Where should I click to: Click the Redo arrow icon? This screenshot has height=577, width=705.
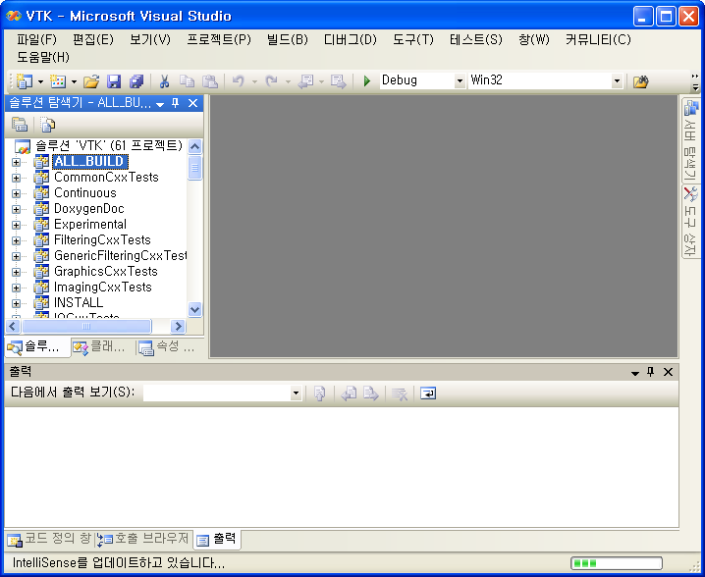click(272, 81)
